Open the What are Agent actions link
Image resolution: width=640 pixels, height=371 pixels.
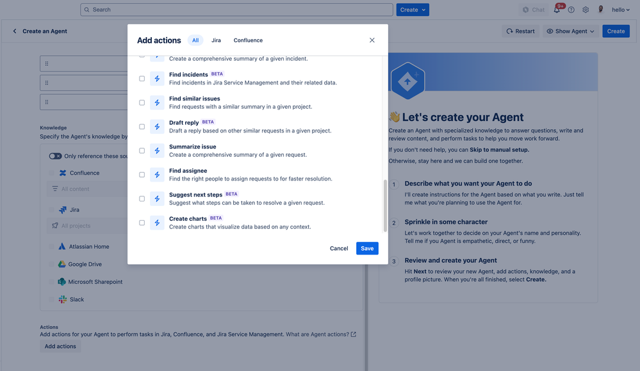click(317, 335)
